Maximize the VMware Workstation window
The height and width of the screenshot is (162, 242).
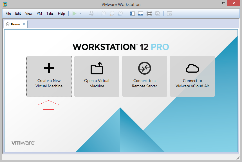tap(224, 3)
